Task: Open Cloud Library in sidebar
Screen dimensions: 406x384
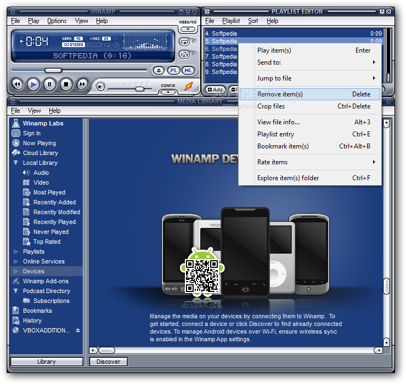Action: [41, 153]
